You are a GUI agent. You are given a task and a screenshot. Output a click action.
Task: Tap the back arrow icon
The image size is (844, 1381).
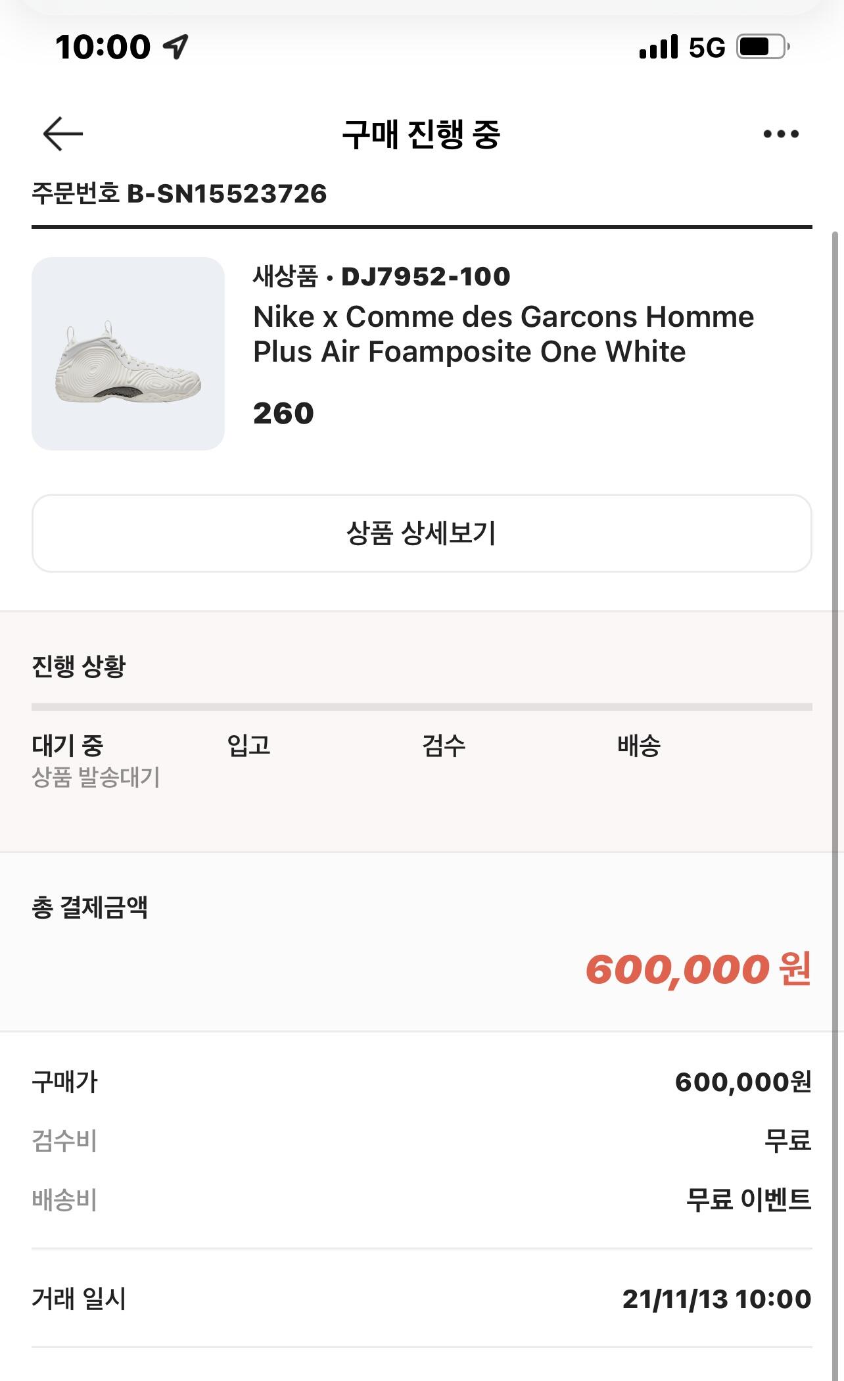coord(63,134)
